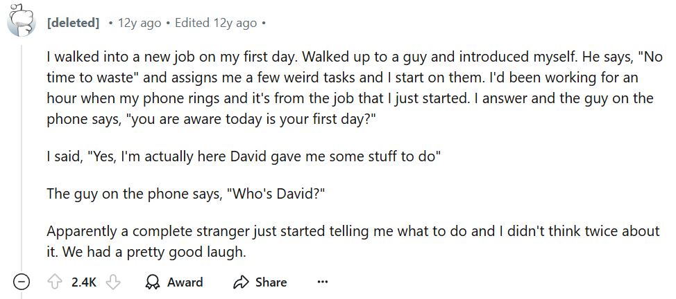This screenshot has height=299, width=676.
Task: Click the paragraph starting 'Apparently a complete stranger'
Action: [x=347, y=231]
